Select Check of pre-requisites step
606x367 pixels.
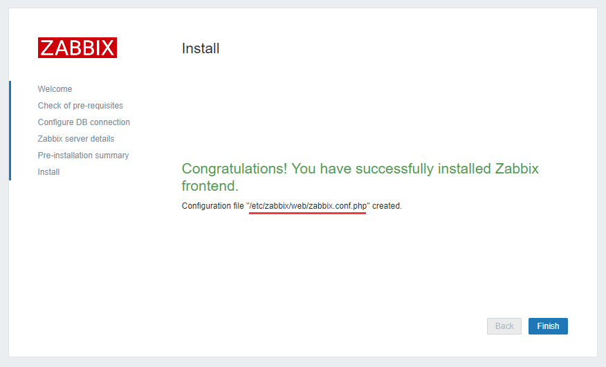pos(80,106)
